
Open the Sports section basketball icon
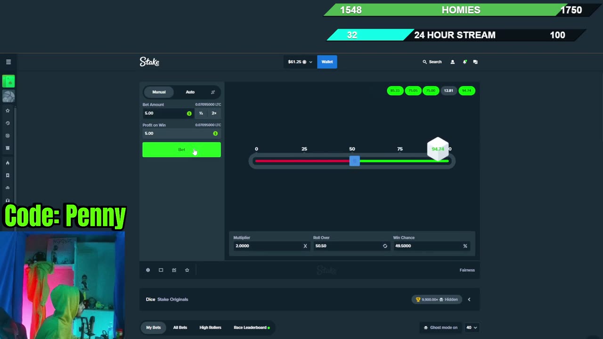tap(8, 96)
